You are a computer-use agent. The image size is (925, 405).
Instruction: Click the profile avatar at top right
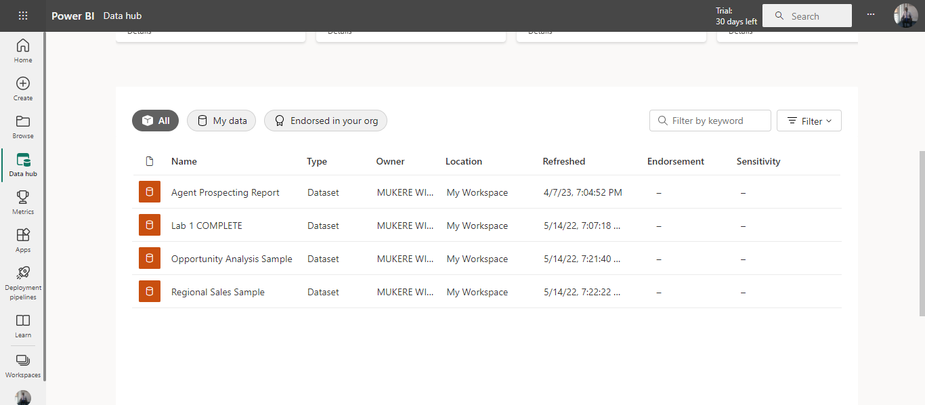pyautogui.click(x=905, y=16)
